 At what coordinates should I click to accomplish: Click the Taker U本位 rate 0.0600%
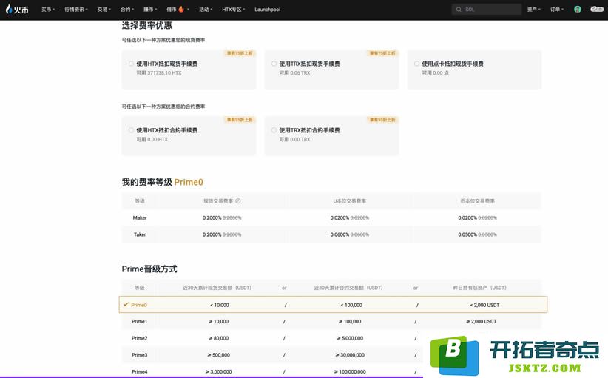click(x=340, y=234)
